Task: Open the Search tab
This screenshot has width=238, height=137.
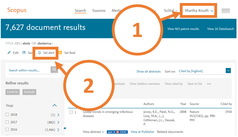Action: [x=80, y=11]
